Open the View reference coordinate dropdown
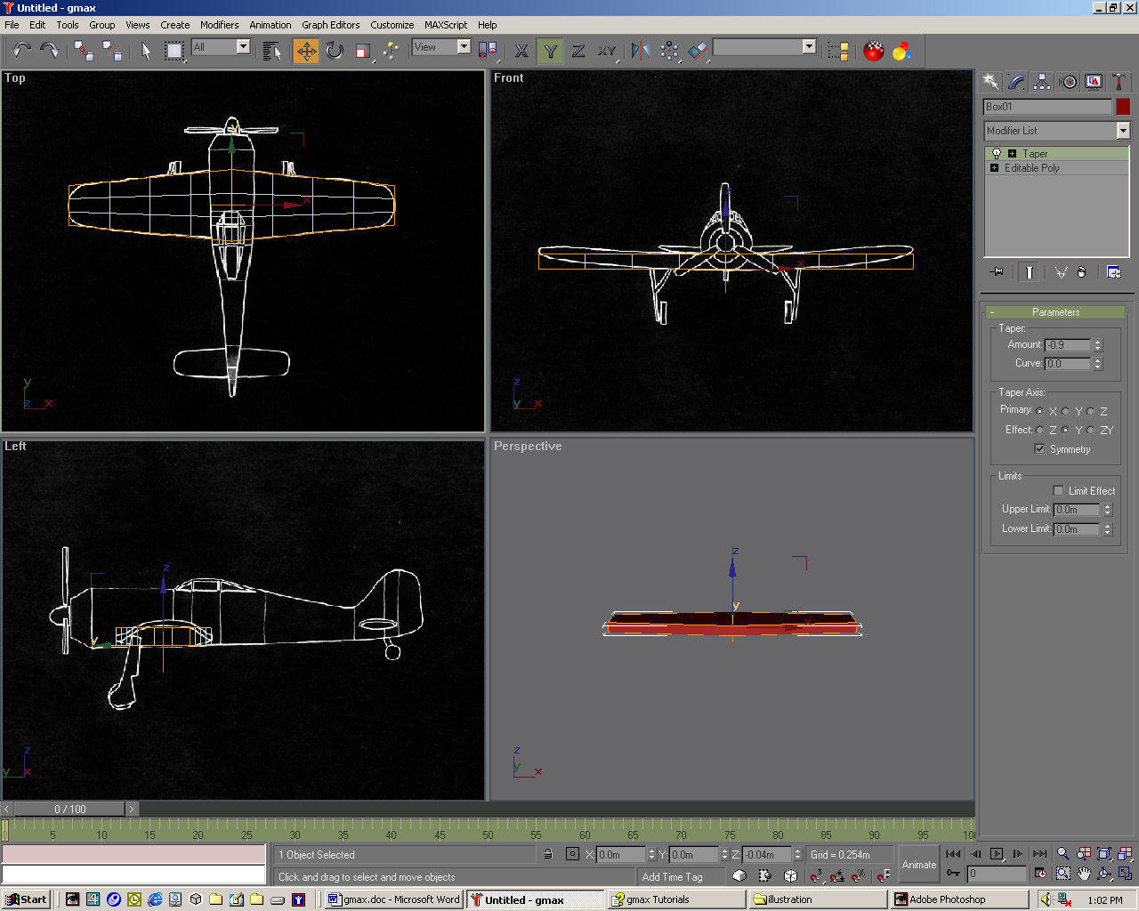The image size is (1139, 911). click(x=464, y=47)
